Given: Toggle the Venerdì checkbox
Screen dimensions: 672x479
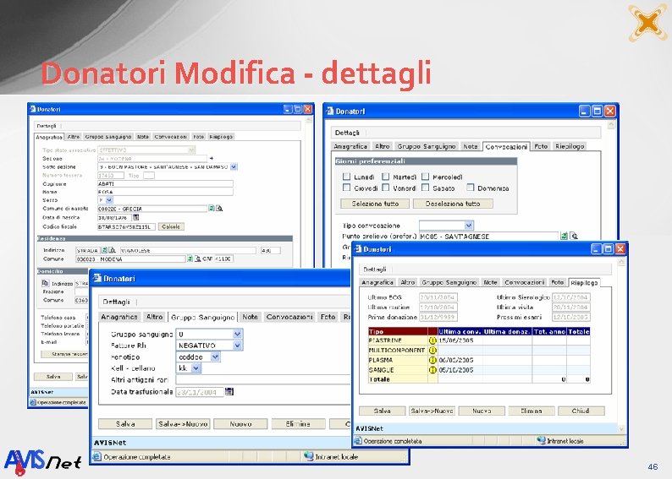Looking at the screenshot, I should (385, 188).
